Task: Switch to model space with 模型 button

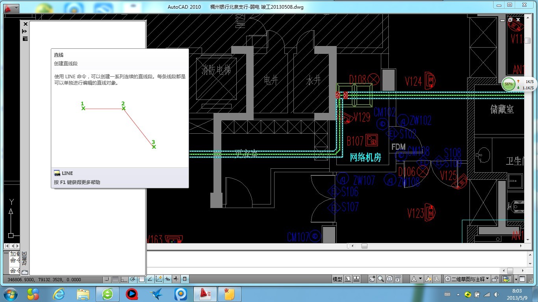Action: pyautogui.click(x=338, y=279)
